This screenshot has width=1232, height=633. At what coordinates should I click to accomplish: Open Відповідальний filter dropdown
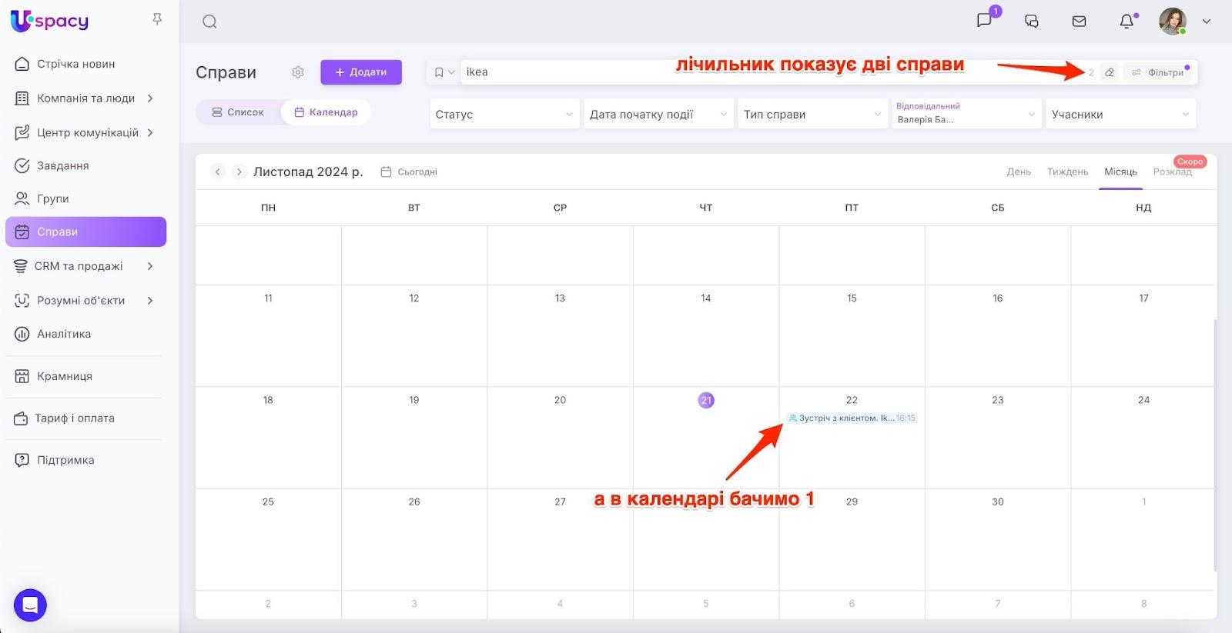(x=966, y=114)
